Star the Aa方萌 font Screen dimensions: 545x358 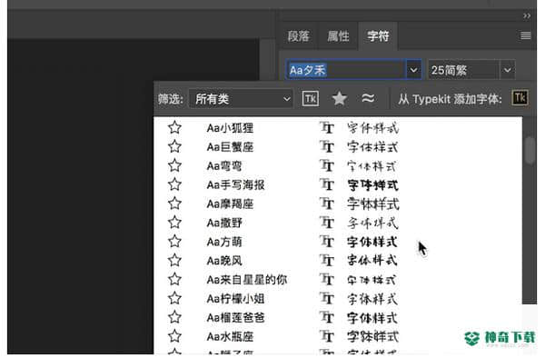click(174, 241)
